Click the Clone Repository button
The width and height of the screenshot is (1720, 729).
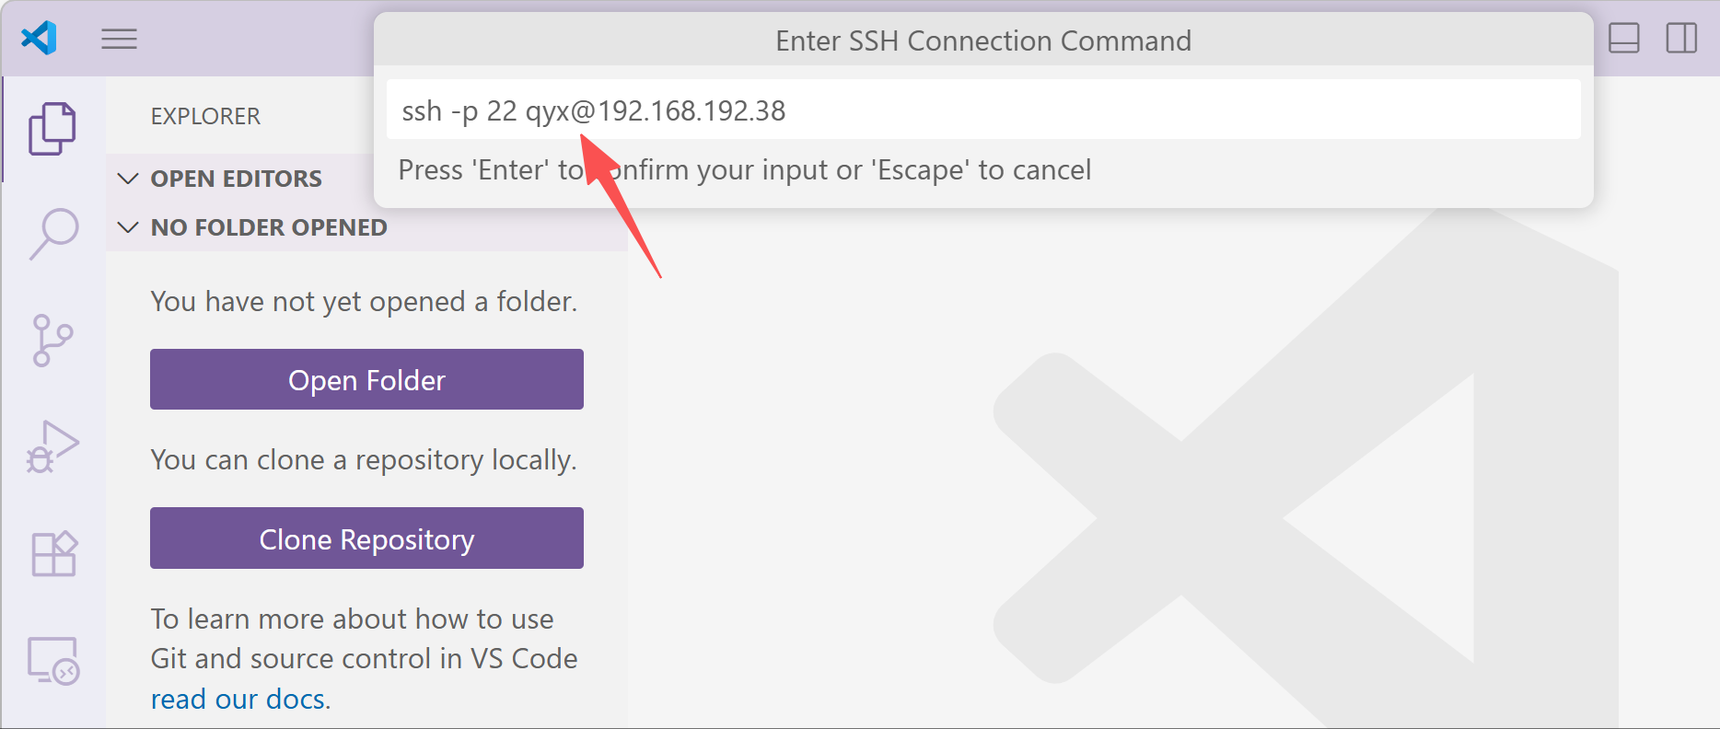pyautogui.click(x=366, y=538)
